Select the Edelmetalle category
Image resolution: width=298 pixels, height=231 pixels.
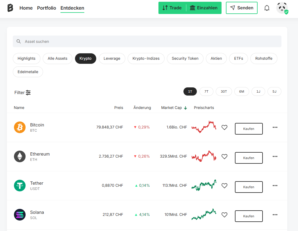28,72
